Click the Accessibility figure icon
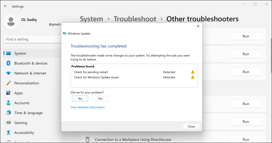Screen dimensions: 272x143 click(8, 133)
